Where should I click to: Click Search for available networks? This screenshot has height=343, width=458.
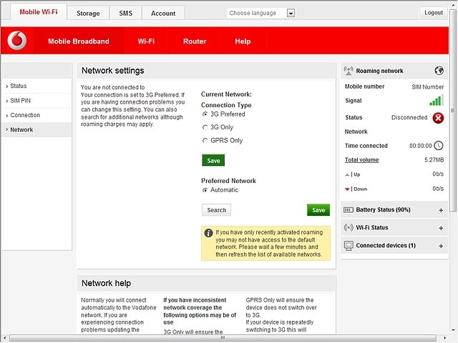point(216,210)
